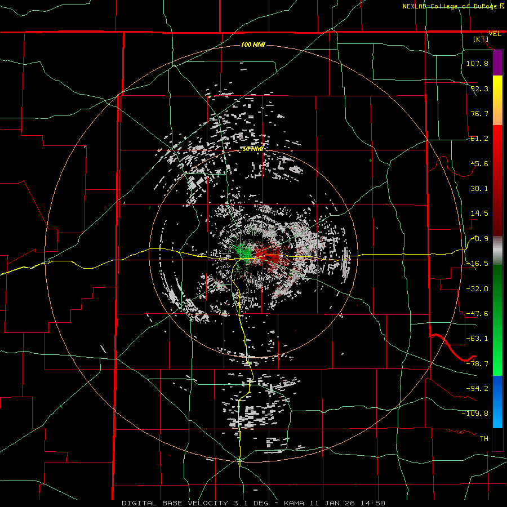Screen dimensions: 507x507
Task: Click the 61.2 velocity scale value
Action: click(x=479, y=139)
